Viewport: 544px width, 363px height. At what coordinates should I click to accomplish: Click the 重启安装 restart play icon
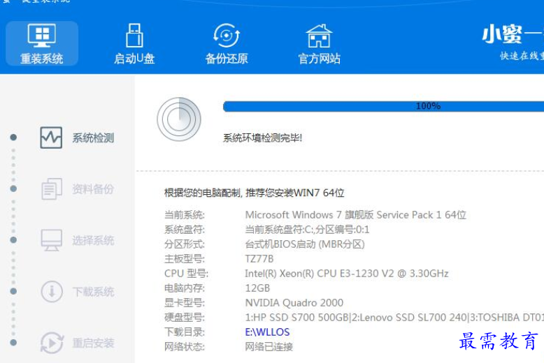tap(52, 343)
